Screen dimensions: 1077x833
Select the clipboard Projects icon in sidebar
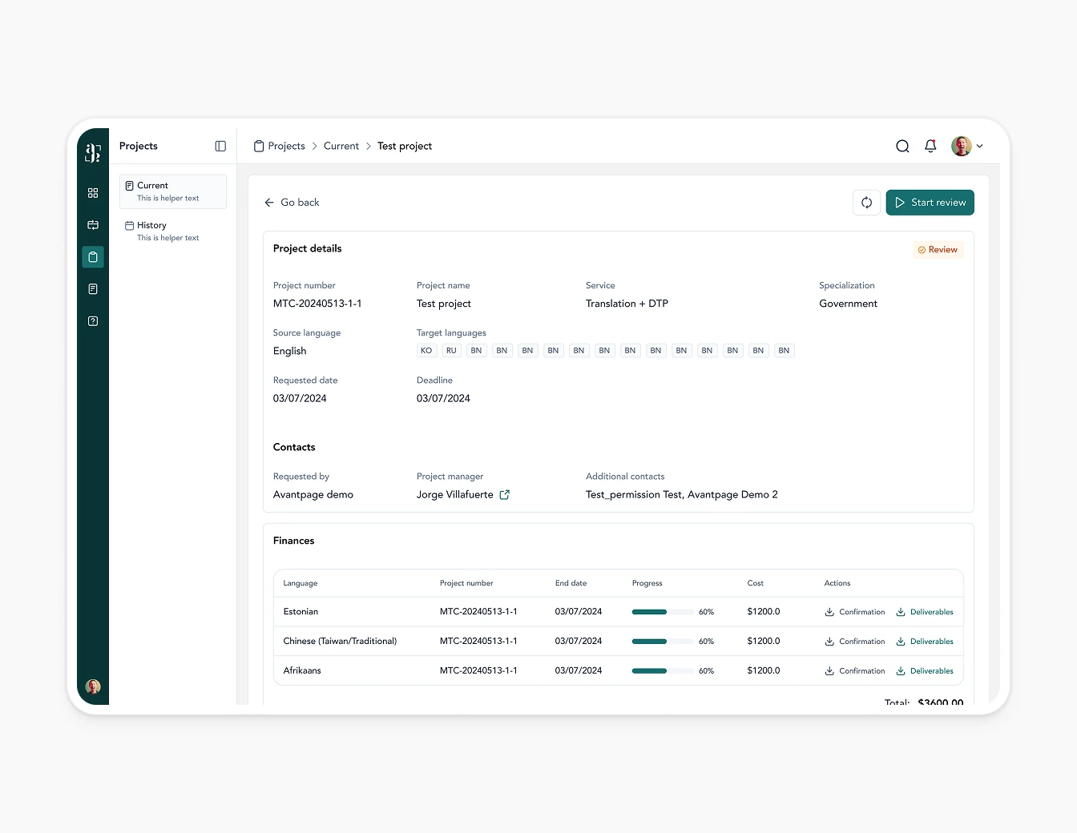pos(92,256)
